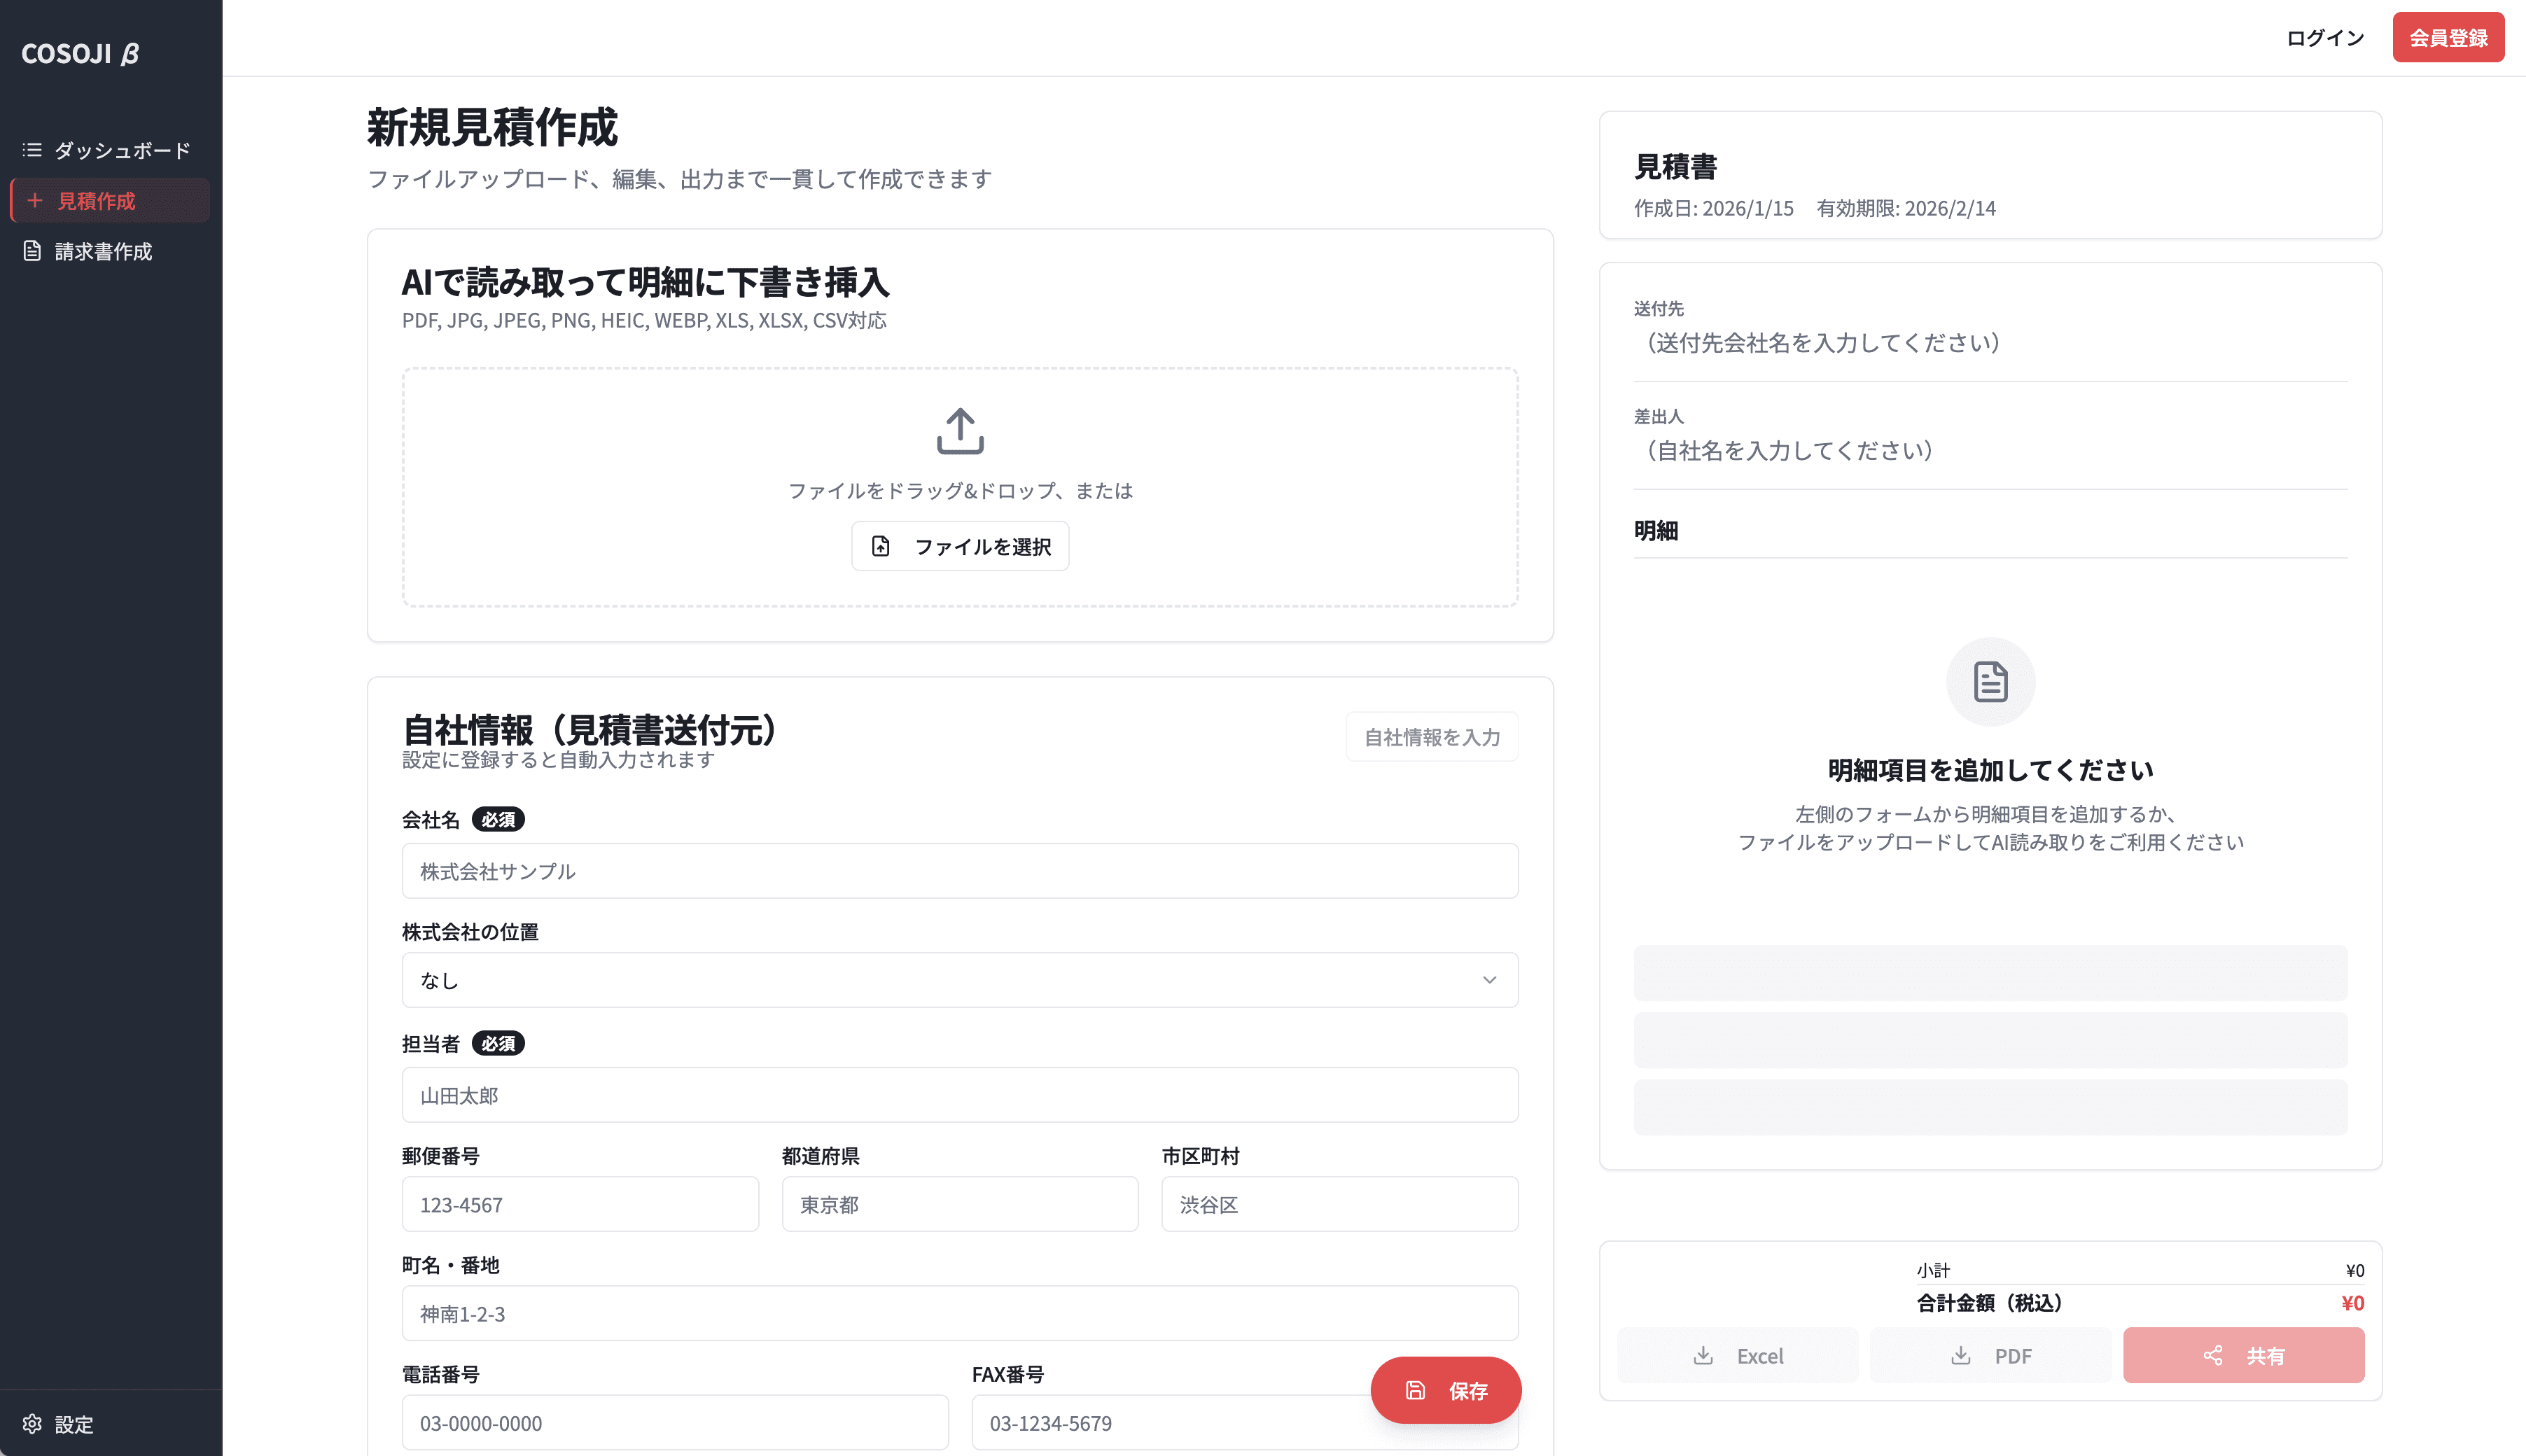Click the share (共有) button
The height and width of the screenshot is (1456, 2526).
[2243, 1355]
